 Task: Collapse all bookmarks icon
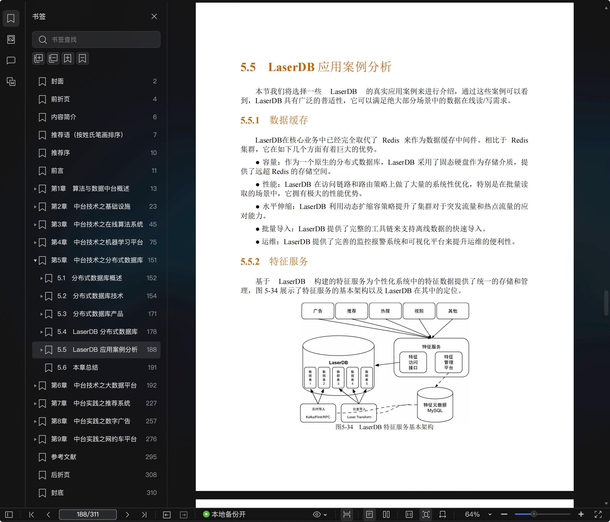coord(53,58)
